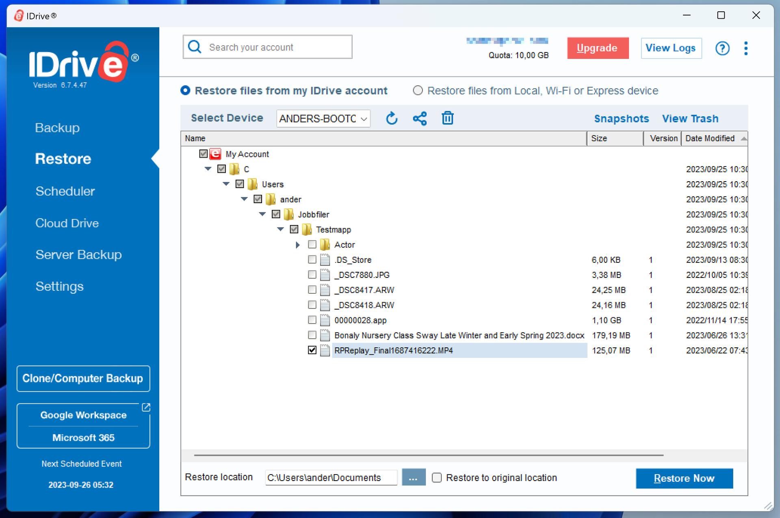Image resolution: width=780 pixels, height=518 pixels.
Task: Click the Restore location path field
Action: pos(331,478)
